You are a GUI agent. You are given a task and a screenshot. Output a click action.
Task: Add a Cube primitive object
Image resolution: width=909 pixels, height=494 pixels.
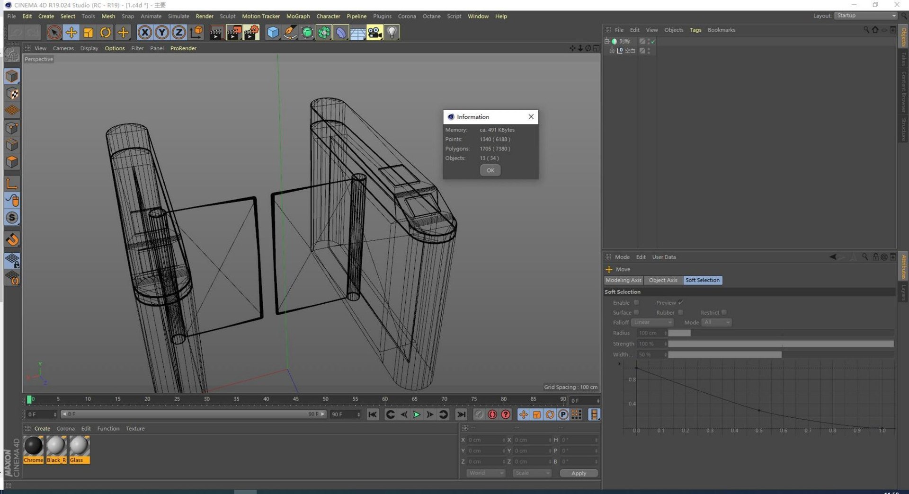pos(273,32)
